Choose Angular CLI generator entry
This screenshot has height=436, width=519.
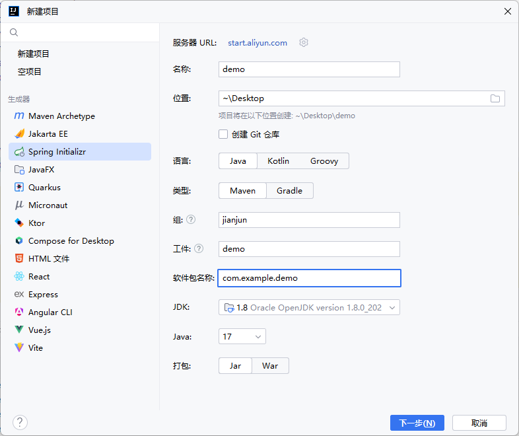click(x=80, y=312)
